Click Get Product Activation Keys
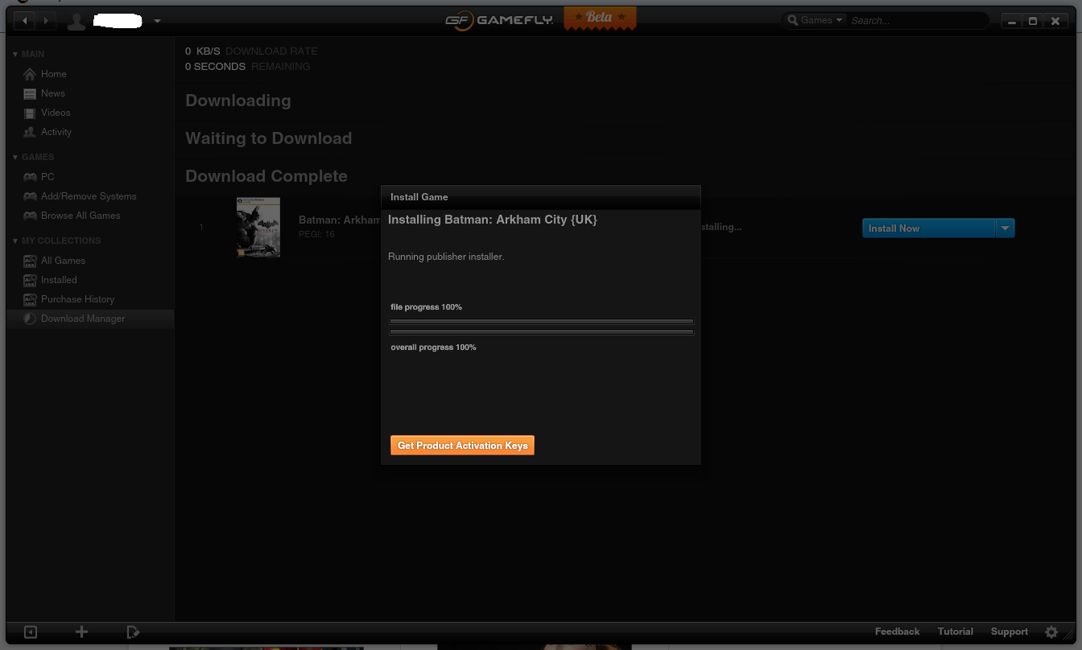The image size is (1082, 650). (462, 446)
